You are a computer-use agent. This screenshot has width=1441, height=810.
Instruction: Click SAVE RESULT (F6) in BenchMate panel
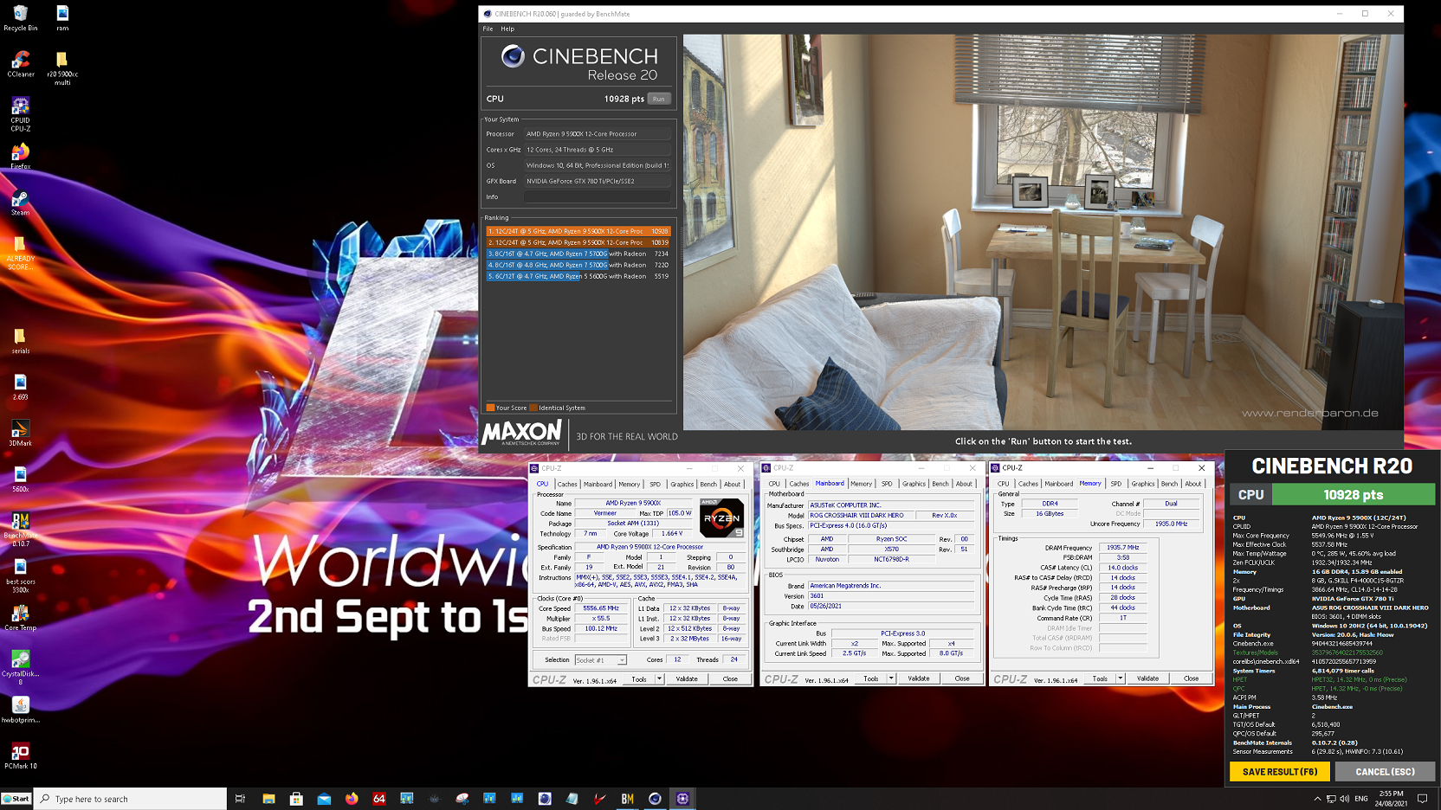(1280, 772)
